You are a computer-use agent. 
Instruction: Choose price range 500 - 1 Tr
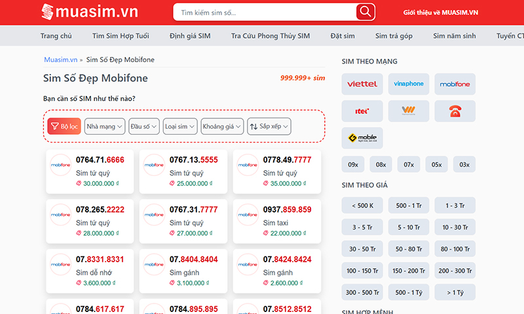(409, 205)
